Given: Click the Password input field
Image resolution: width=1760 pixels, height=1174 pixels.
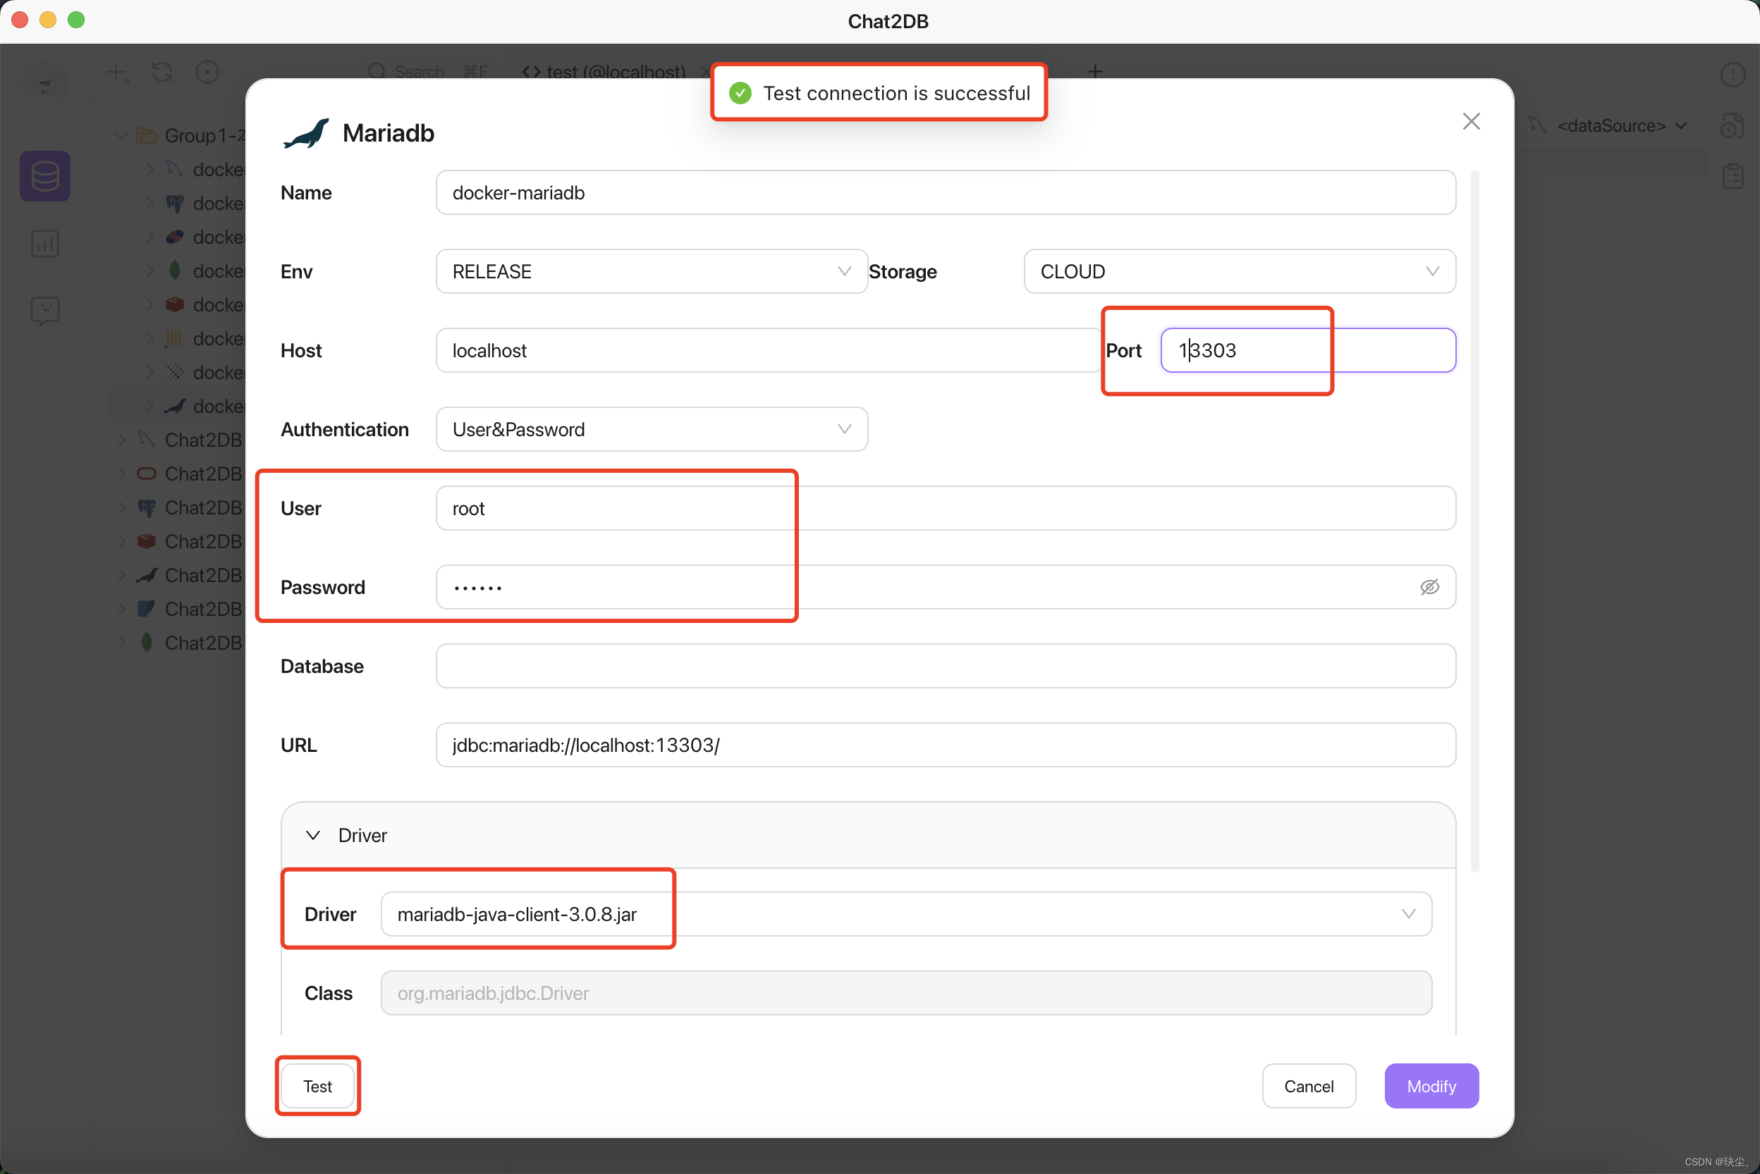Looking at the screenshot, I should [946, 587].
